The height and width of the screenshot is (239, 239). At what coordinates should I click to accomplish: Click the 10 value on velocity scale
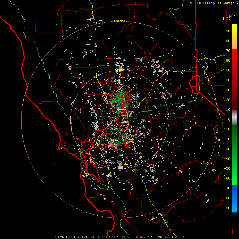point(228,110)
